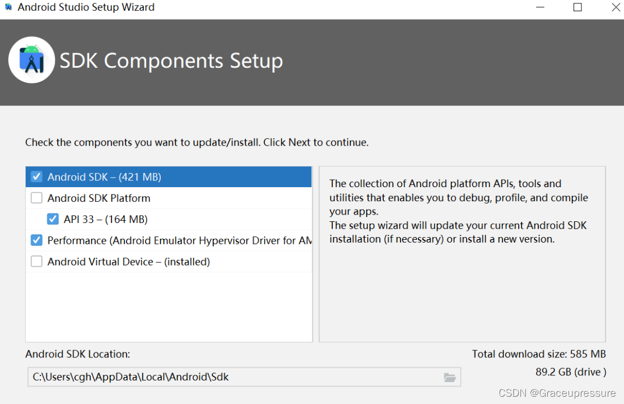Image resolution: width=624 pixels, height=404 pixels.
Task: Select the Android SDK (421 MB) row label
Action: point(104,177)
